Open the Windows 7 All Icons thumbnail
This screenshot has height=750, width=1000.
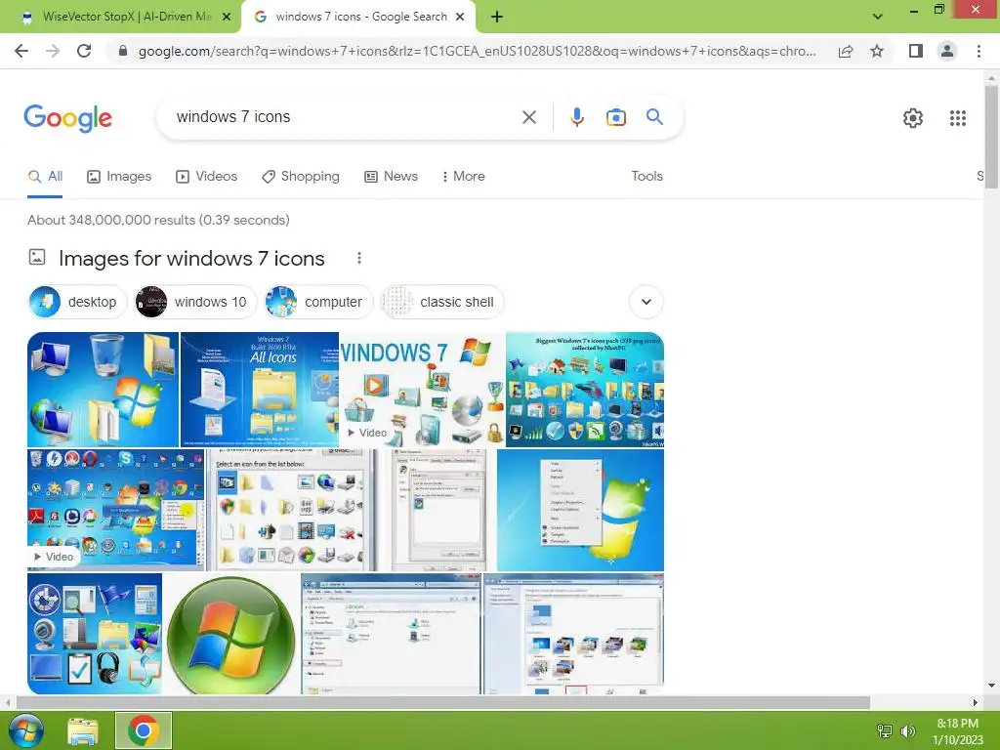(x=260, y=389)
